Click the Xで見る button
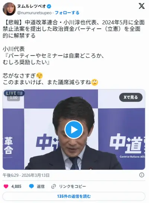 point(131,97)
